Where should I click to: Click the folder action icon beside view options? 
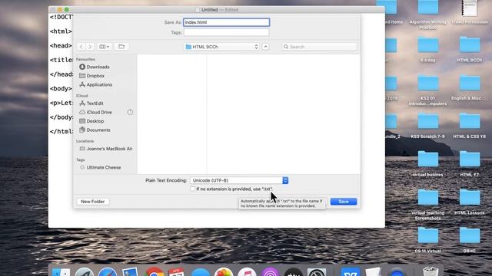pos(121,47)
